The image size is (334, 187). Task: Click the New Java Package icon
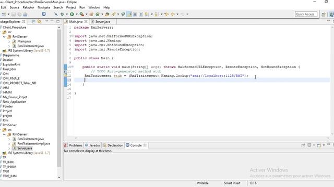tap(91, 14)
